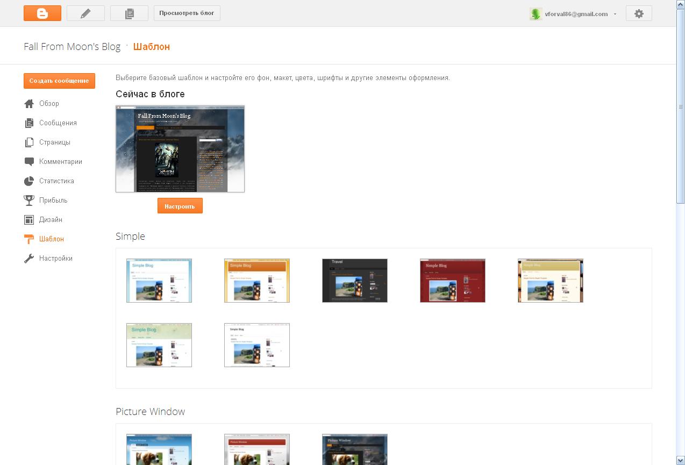
Task: Open Дизайн in the sidebar
Action: 51,219
